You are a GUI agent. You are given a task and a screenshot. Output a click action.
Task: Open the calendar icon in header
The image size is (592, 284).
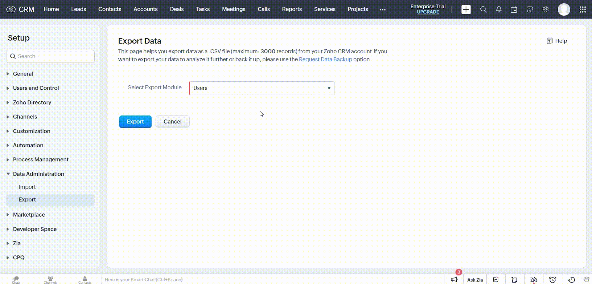point(514,10)
